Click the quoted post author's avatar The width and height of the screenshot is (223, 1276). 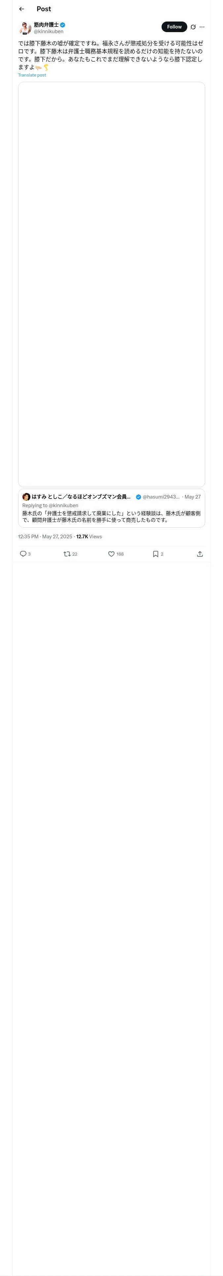click(26, 496)
